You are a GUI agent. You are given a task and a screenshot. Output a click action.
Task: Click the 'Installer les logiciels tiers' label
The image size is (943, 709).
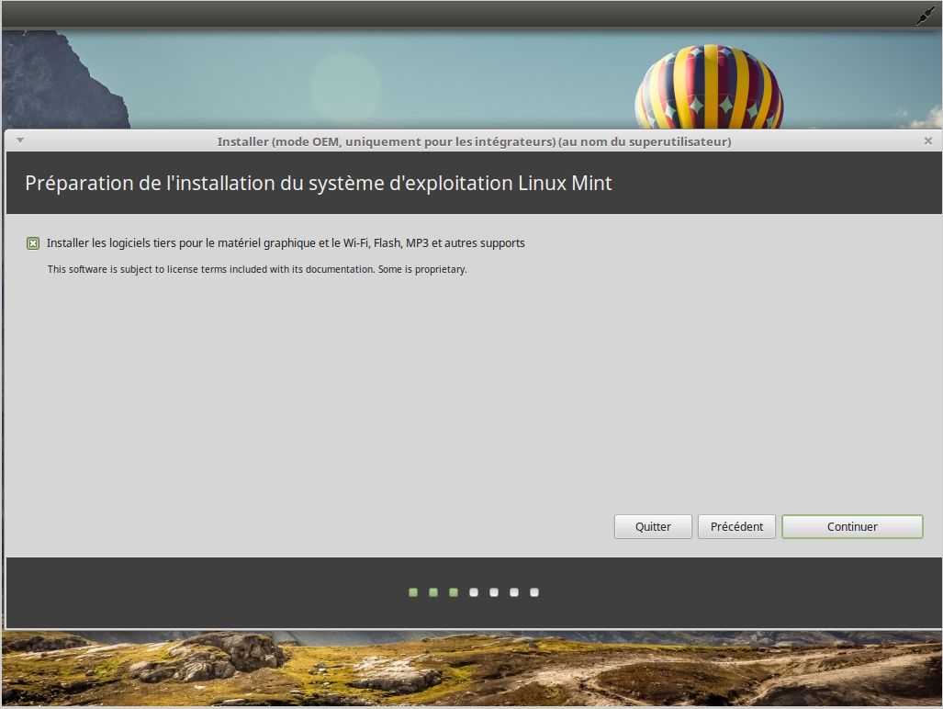(x=286, y=243)
